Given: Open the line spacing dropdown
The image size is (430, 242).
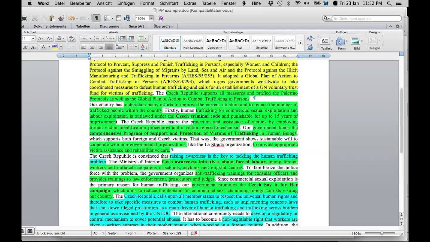Looking at the screenshot, I should [120, 47].
